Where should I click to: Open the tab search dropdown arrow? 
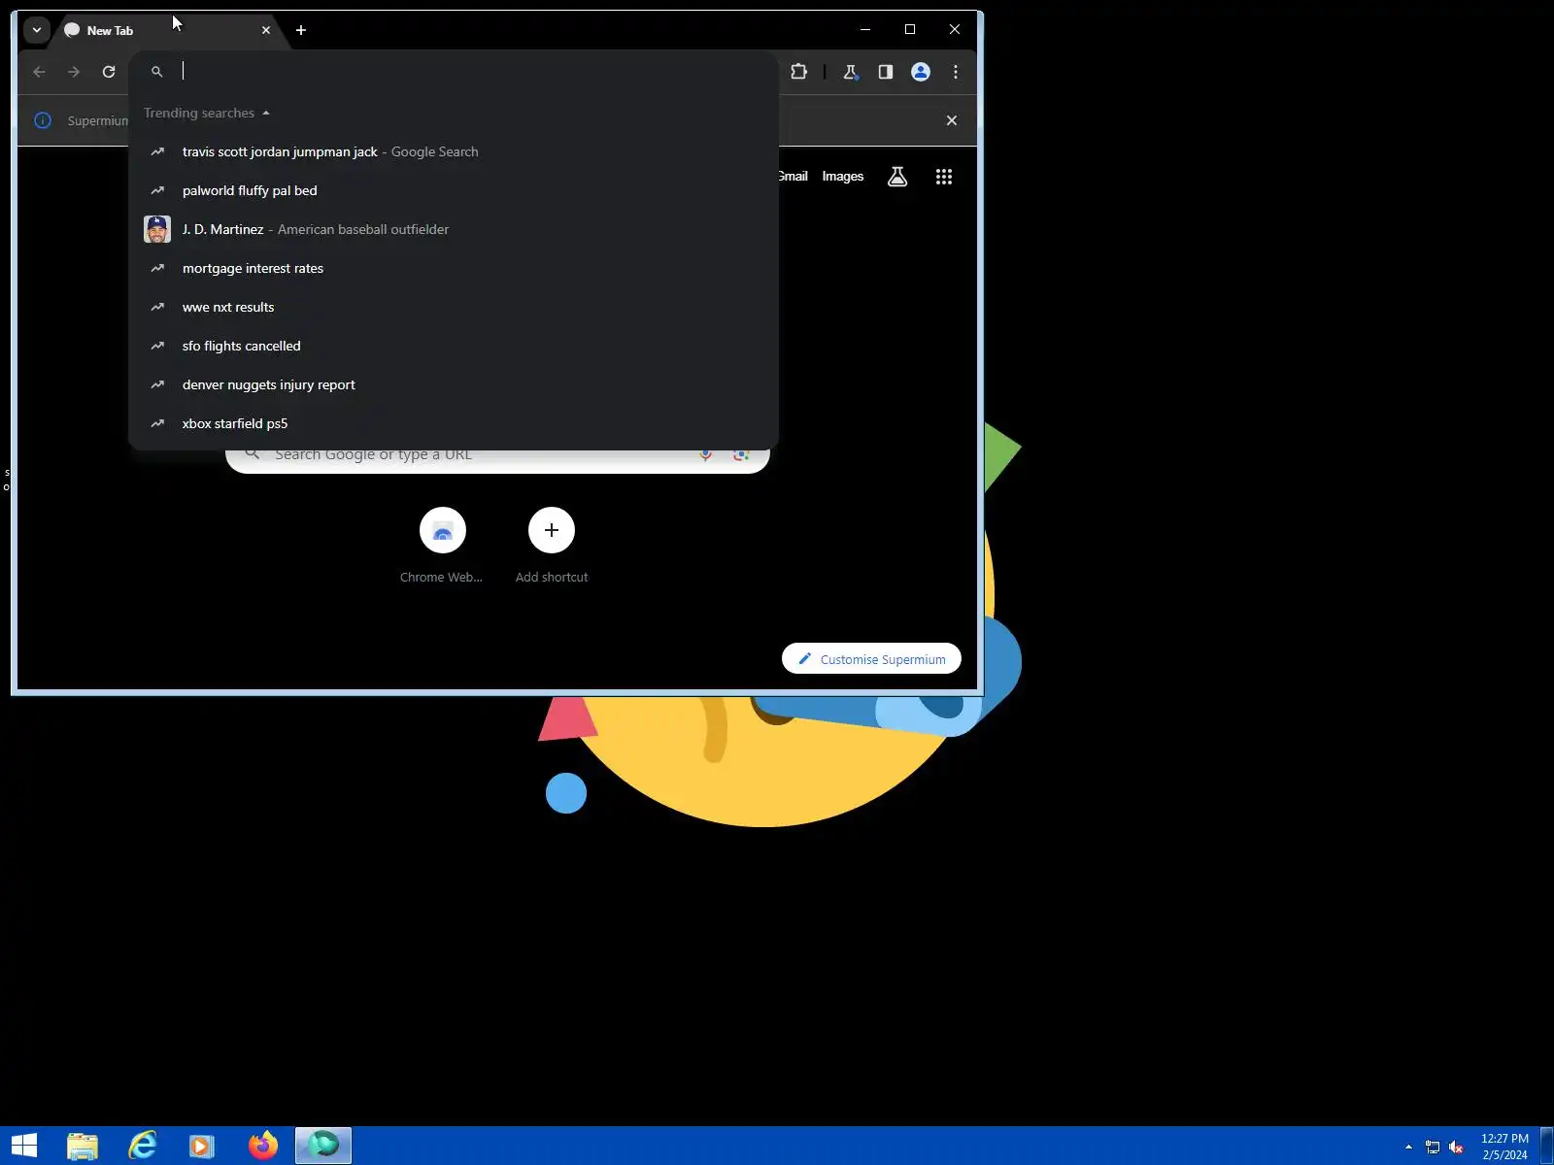(x=36, y=30)
